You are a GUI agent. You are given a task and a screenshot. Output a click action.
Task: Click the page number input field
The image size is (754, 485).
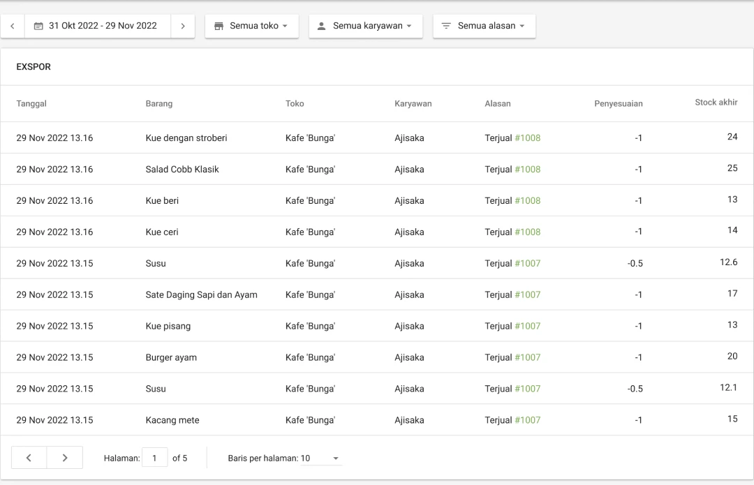tap(156, 457)
